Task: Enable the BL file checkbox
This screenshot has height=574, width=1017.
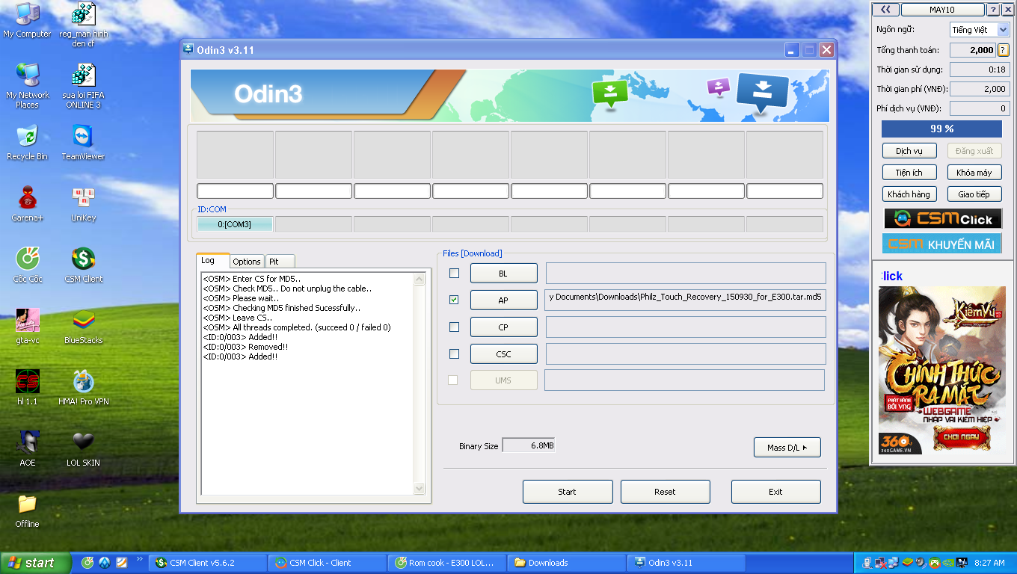Action: tap(454, 274)
